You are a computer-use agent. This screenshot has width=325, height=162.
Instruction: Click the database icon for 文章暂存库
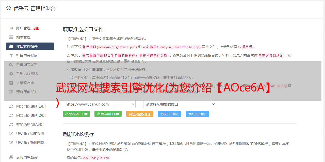[x=11, y=83]
